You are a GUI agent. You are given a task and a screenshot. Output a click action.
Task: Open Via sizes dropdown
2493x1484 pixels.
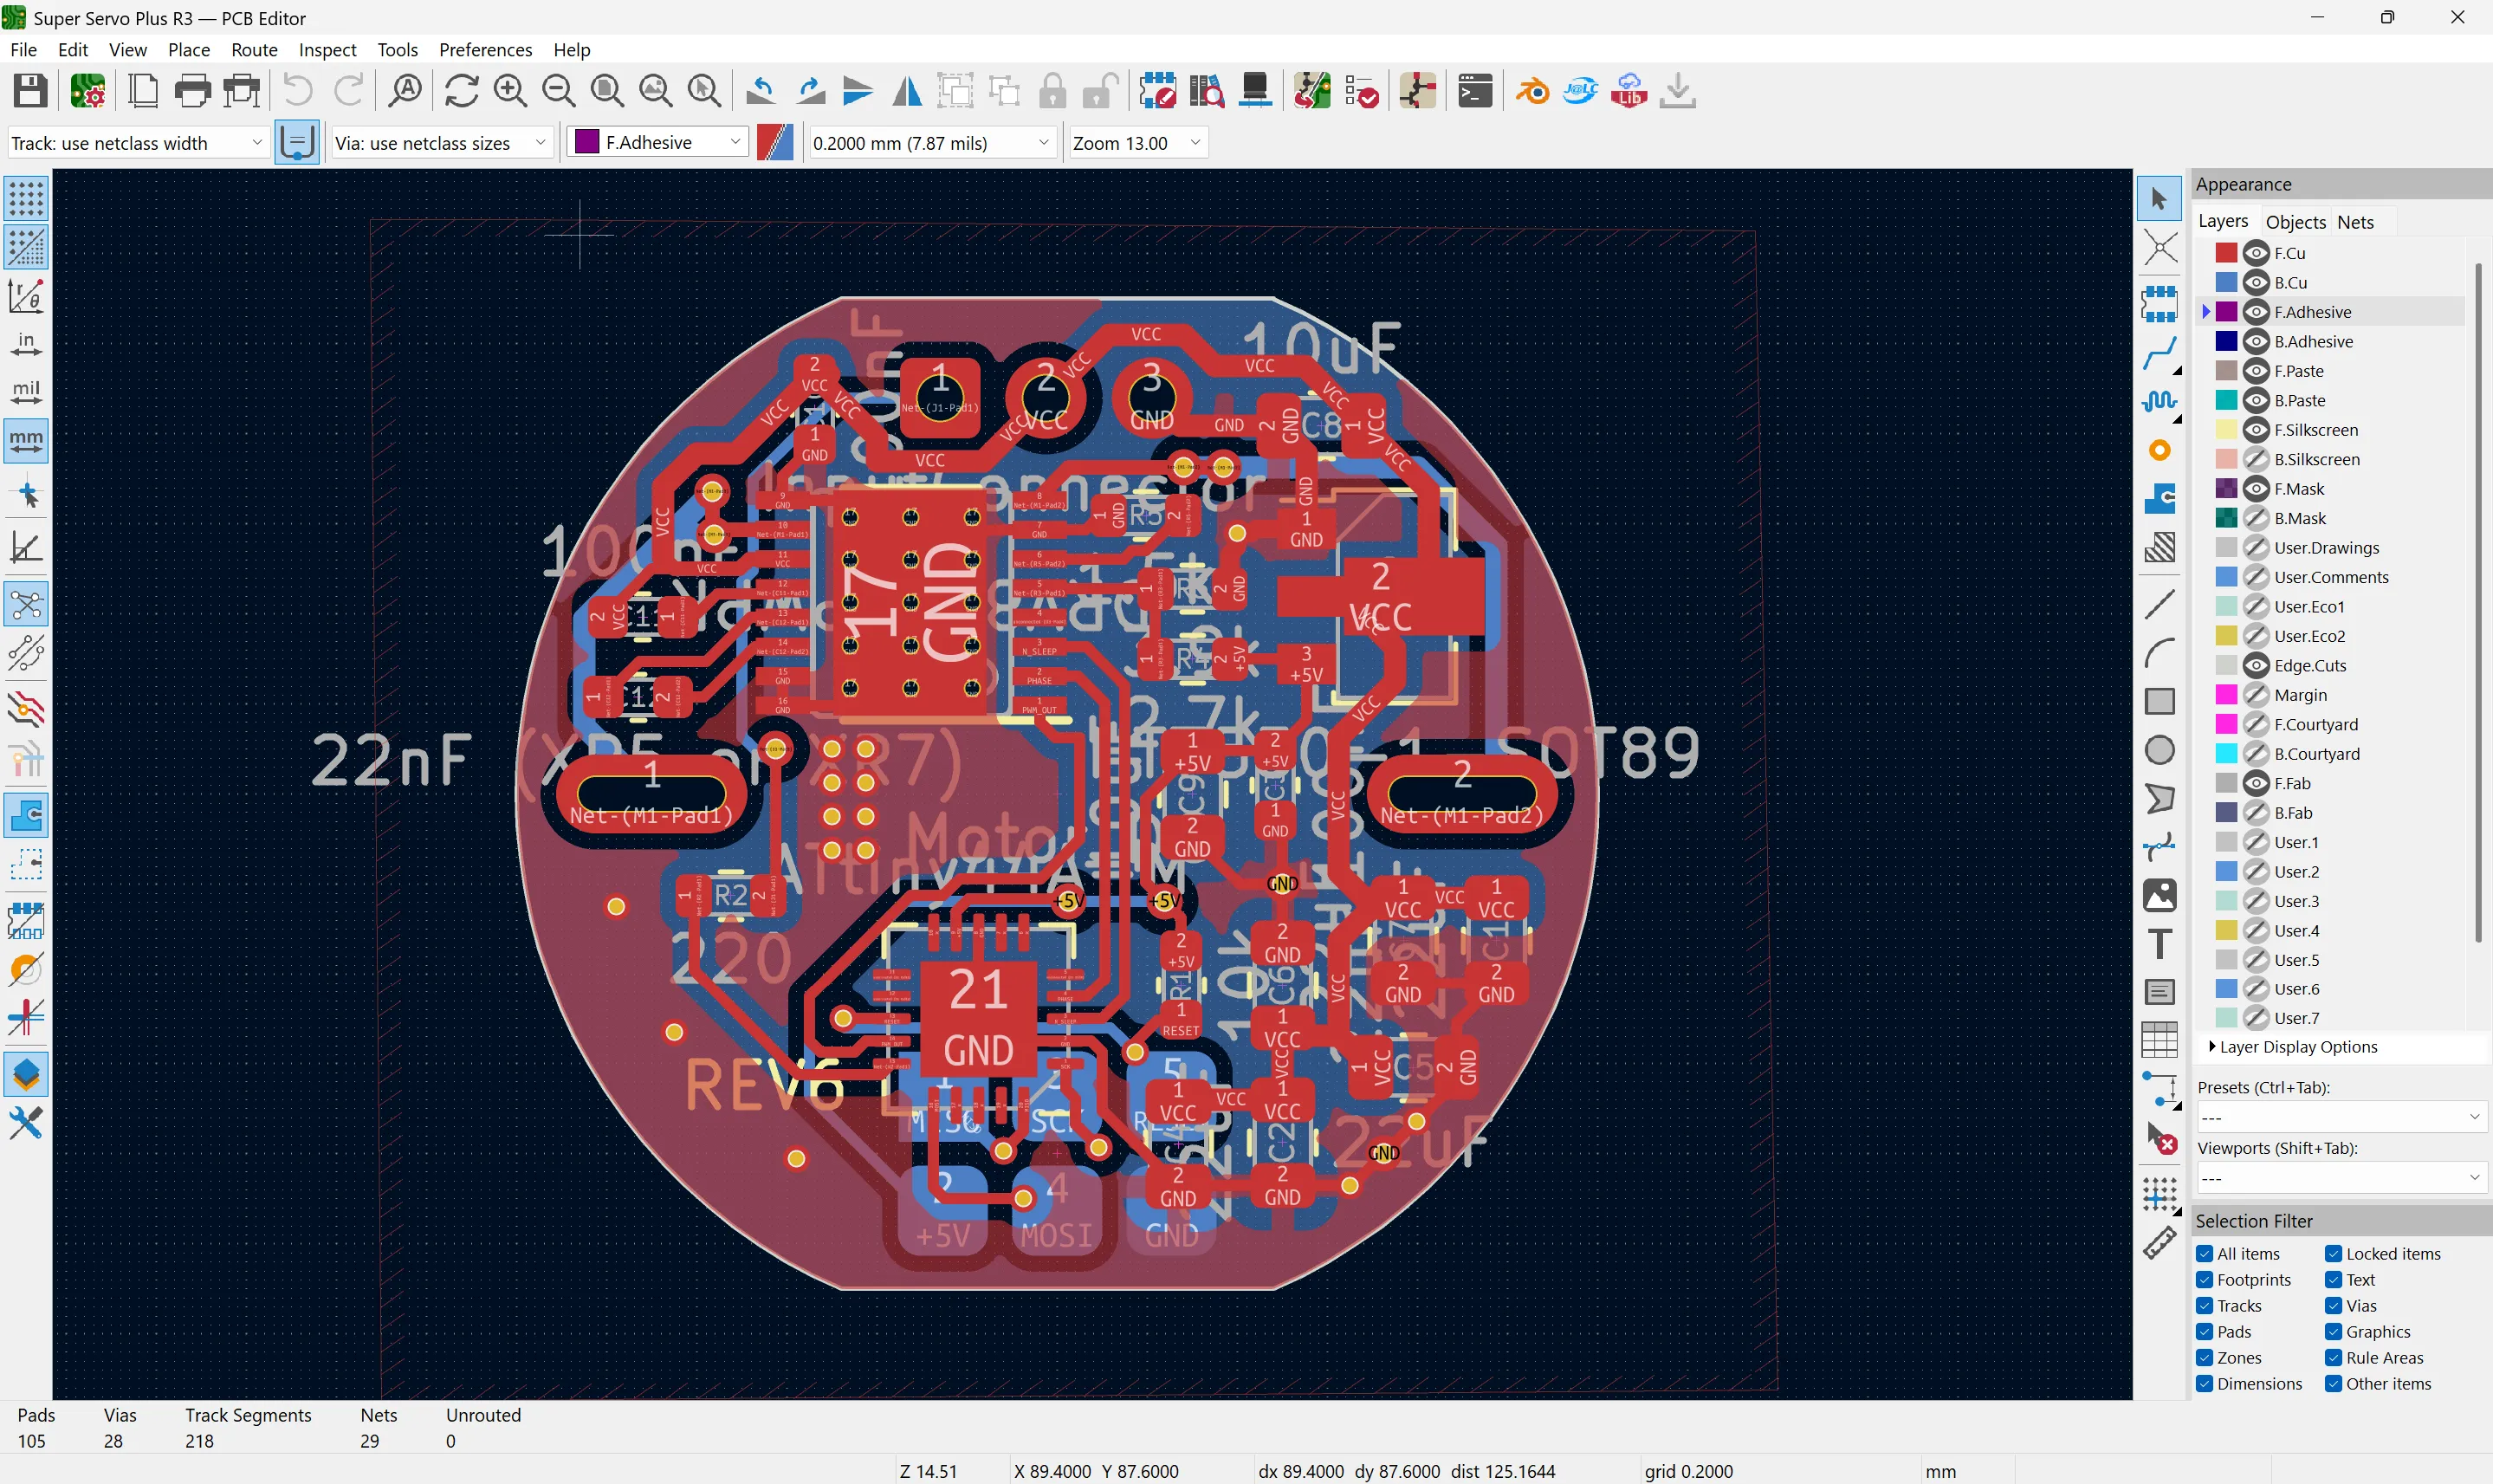pos(442,143)
